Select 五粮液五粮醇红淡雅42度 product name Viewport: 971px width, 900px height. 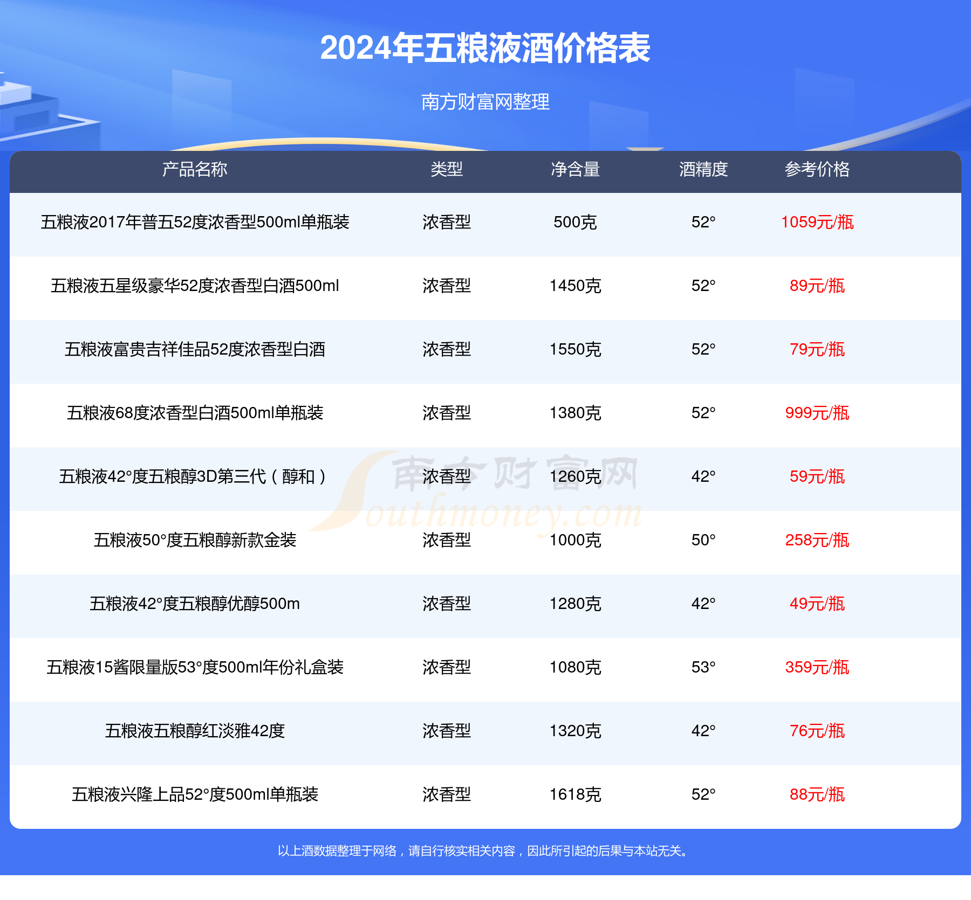coord(195,731)
